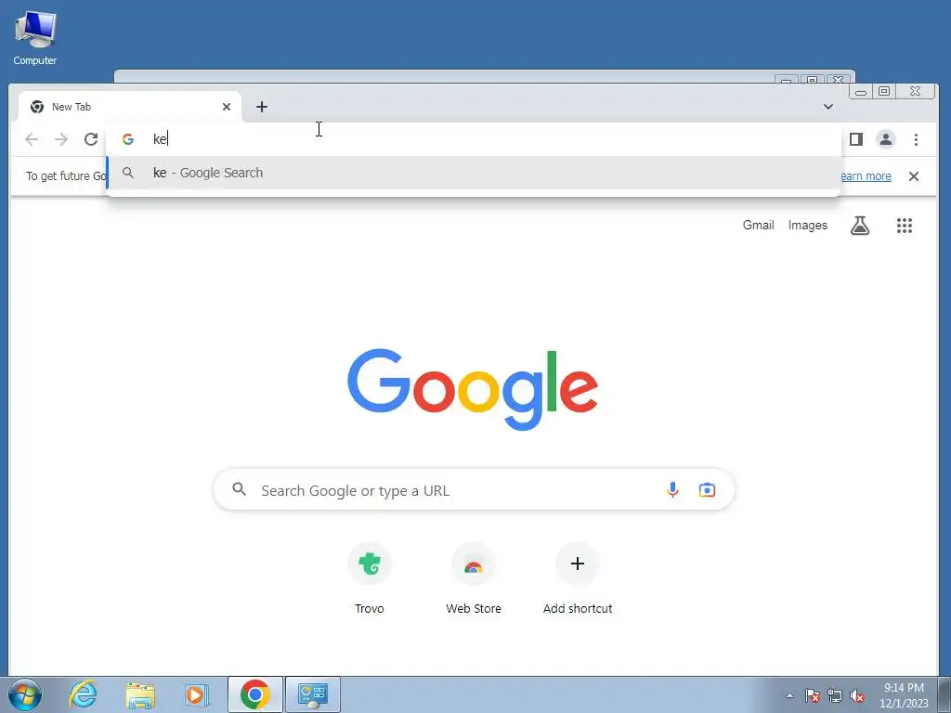Click the Google icon in the address bar

point(128,139)
